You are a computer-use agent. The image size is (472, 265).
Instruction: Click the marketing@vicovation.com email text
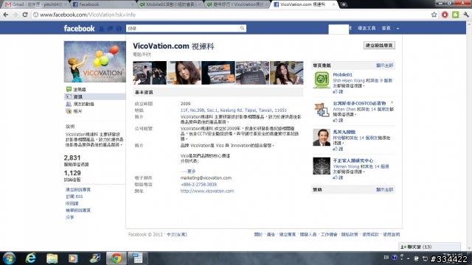(x=206, y=178)
